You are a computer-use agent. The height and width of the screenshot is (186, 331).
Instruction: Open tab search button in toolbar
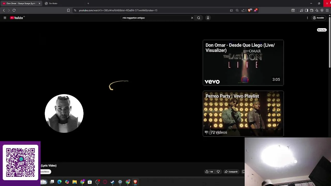(x=293, y=10)
